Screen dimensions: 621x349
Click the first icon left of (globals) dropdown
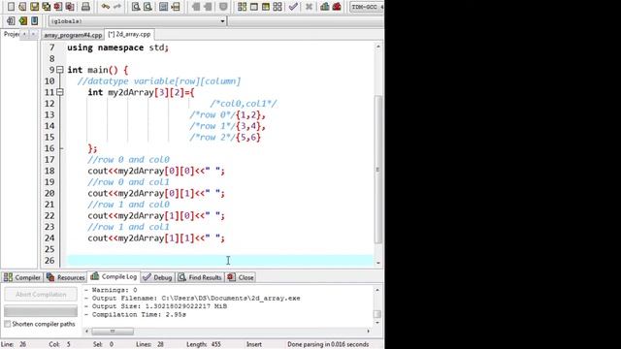point(11,20)
